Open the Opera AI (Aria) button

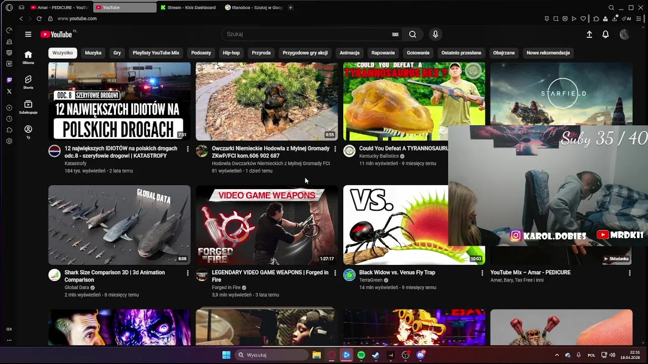pyautogui.click(x=627, y=19)
